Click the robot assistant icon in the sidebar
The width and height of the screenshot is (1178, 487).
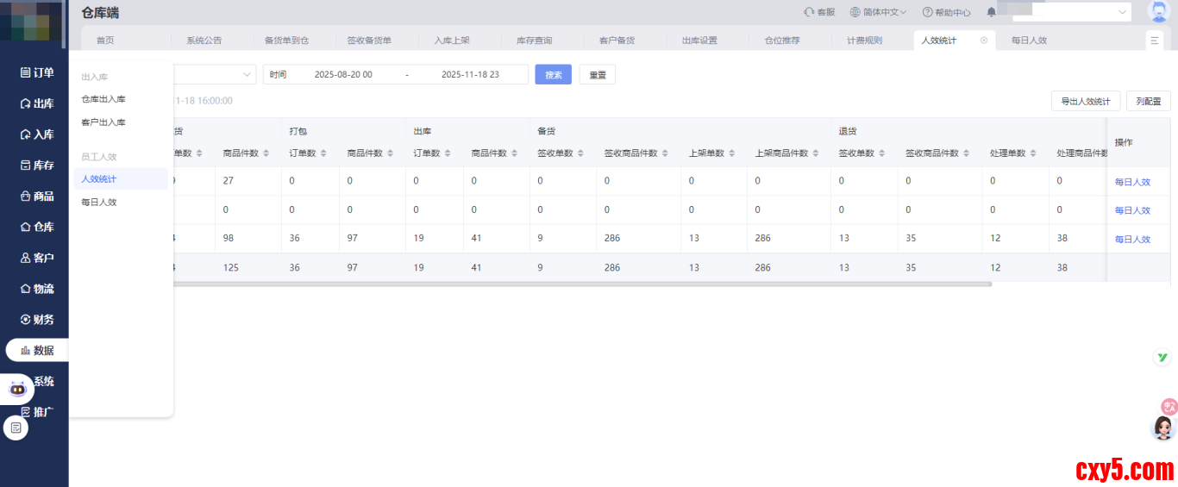[x=17, y=389]
